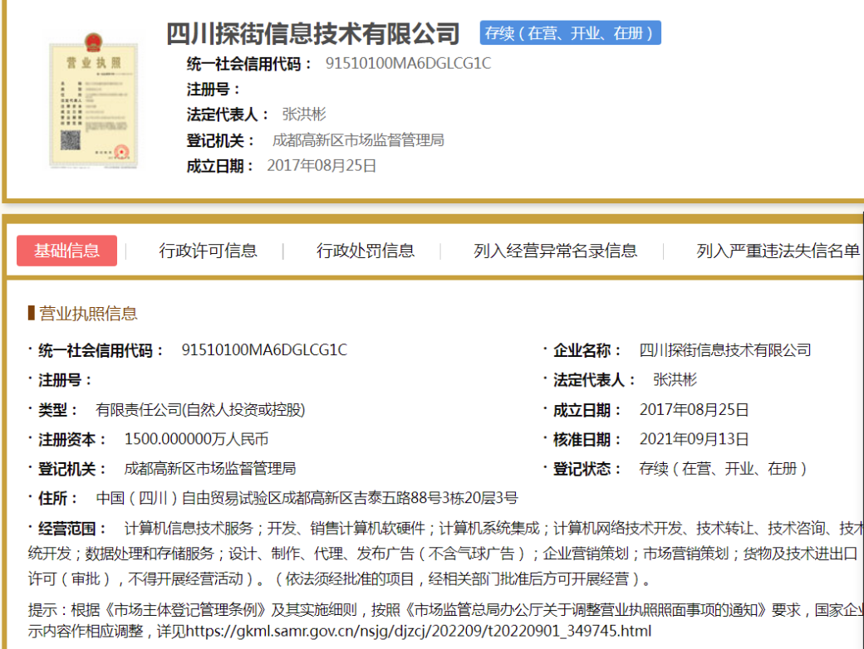
Task: Click 登记状态 value in license details
Action: [723, 468]
